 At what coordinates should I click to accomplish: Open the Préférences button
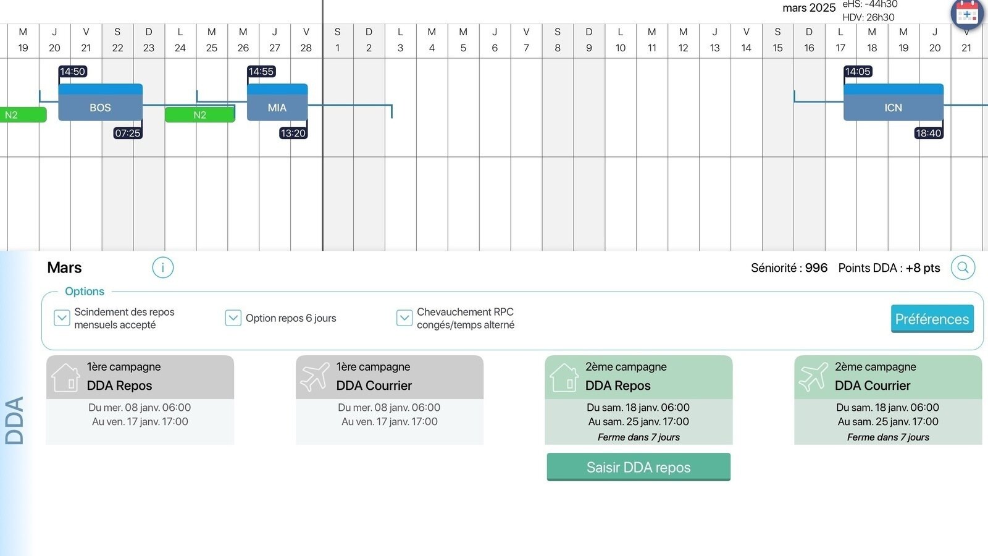[x=932, y=319]
